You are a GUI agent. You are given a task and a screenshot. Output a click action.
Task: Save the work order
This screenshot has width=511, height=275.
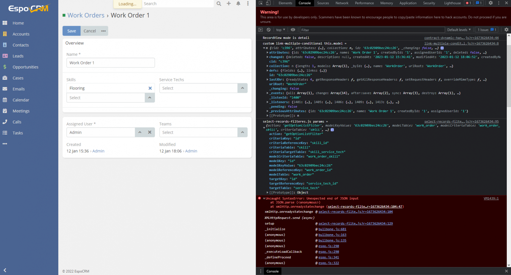(x=71, y=31)
